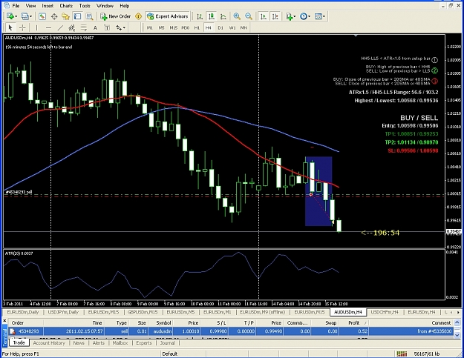This screenshot has width=464, height=358.
Task: Open the Profiles toolbar icon
Action: (24, 16)
